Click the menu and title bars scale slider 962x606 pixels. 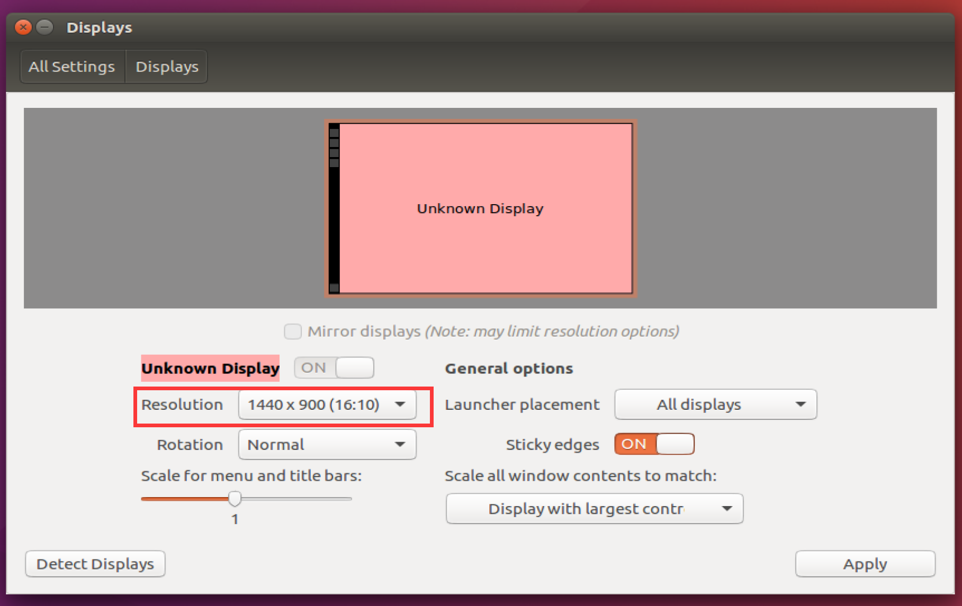click(246, 499)
